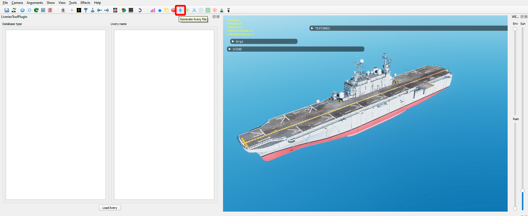The width and height of the screenshot is (528, 216).
Task: Click the Generate livery file toolbar icon
Action: coord(180,10)
